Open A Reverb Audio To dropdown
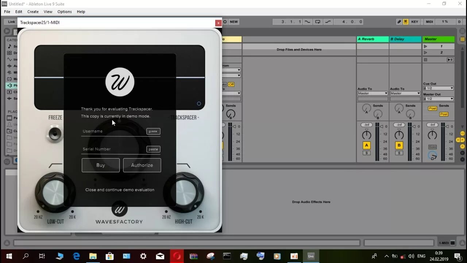The height and width of the screenshot is (263, 467). tap(373, 94)
